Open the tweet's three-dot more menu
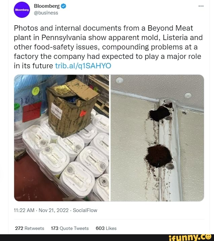The height and width of the screenshot is (241, 214). click(x=201, y=6)
